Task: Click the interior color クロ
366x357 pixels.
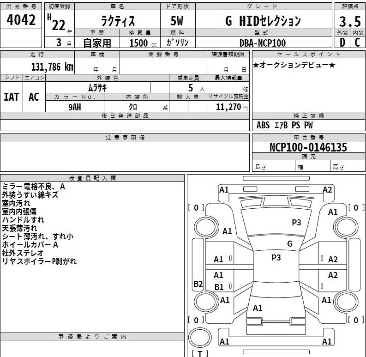Action: [133, 107]
